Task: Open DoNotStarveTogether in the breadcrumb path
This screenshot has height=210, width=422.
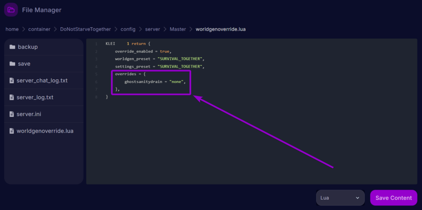Action: click(x=85, y=29)
